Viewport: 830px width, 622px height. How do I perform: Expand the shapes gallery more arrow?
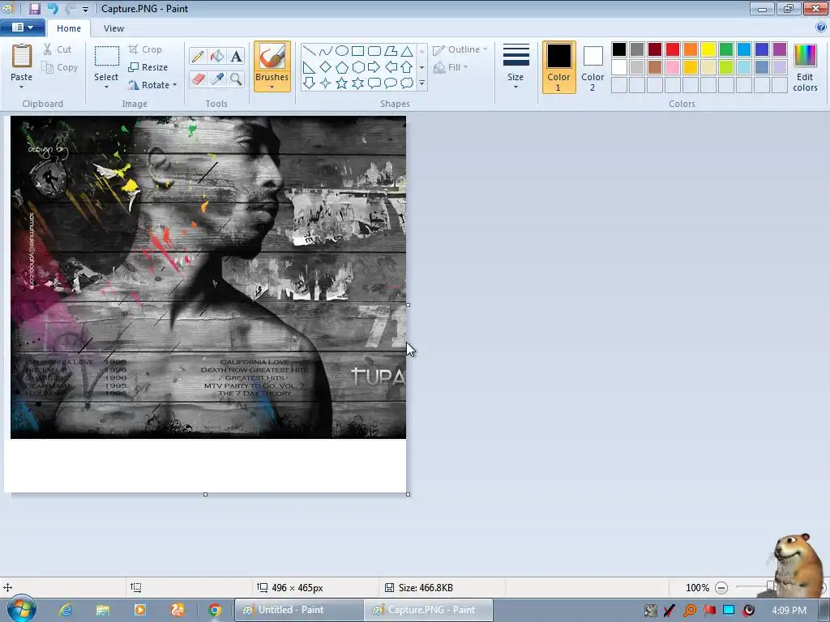pyautogui.click(x=421, y=83)
